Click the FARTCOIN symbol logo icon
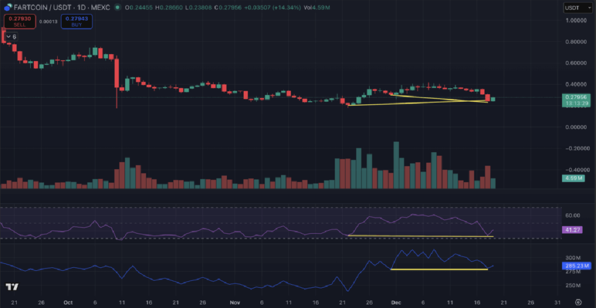Viewport: 596px width, 308px height. point(7,7)
